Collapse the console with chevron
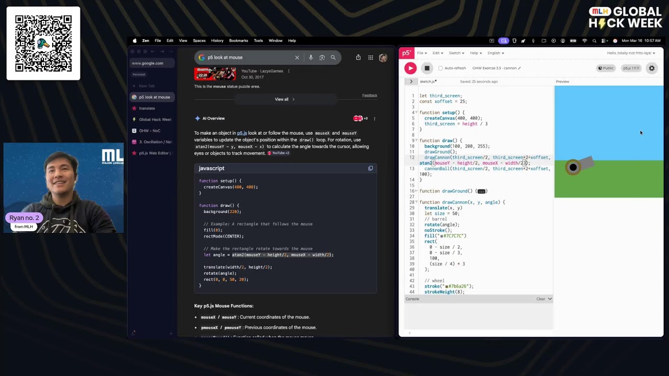Viewport: 669px width, 376px height. pyautogui.click(x=549, y=299)
